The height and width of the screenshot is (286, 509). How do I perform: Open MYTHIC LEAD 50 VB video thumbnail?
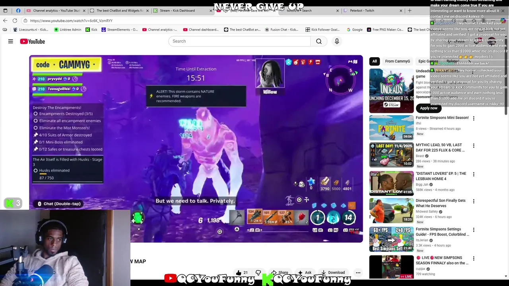pos(391,155)
